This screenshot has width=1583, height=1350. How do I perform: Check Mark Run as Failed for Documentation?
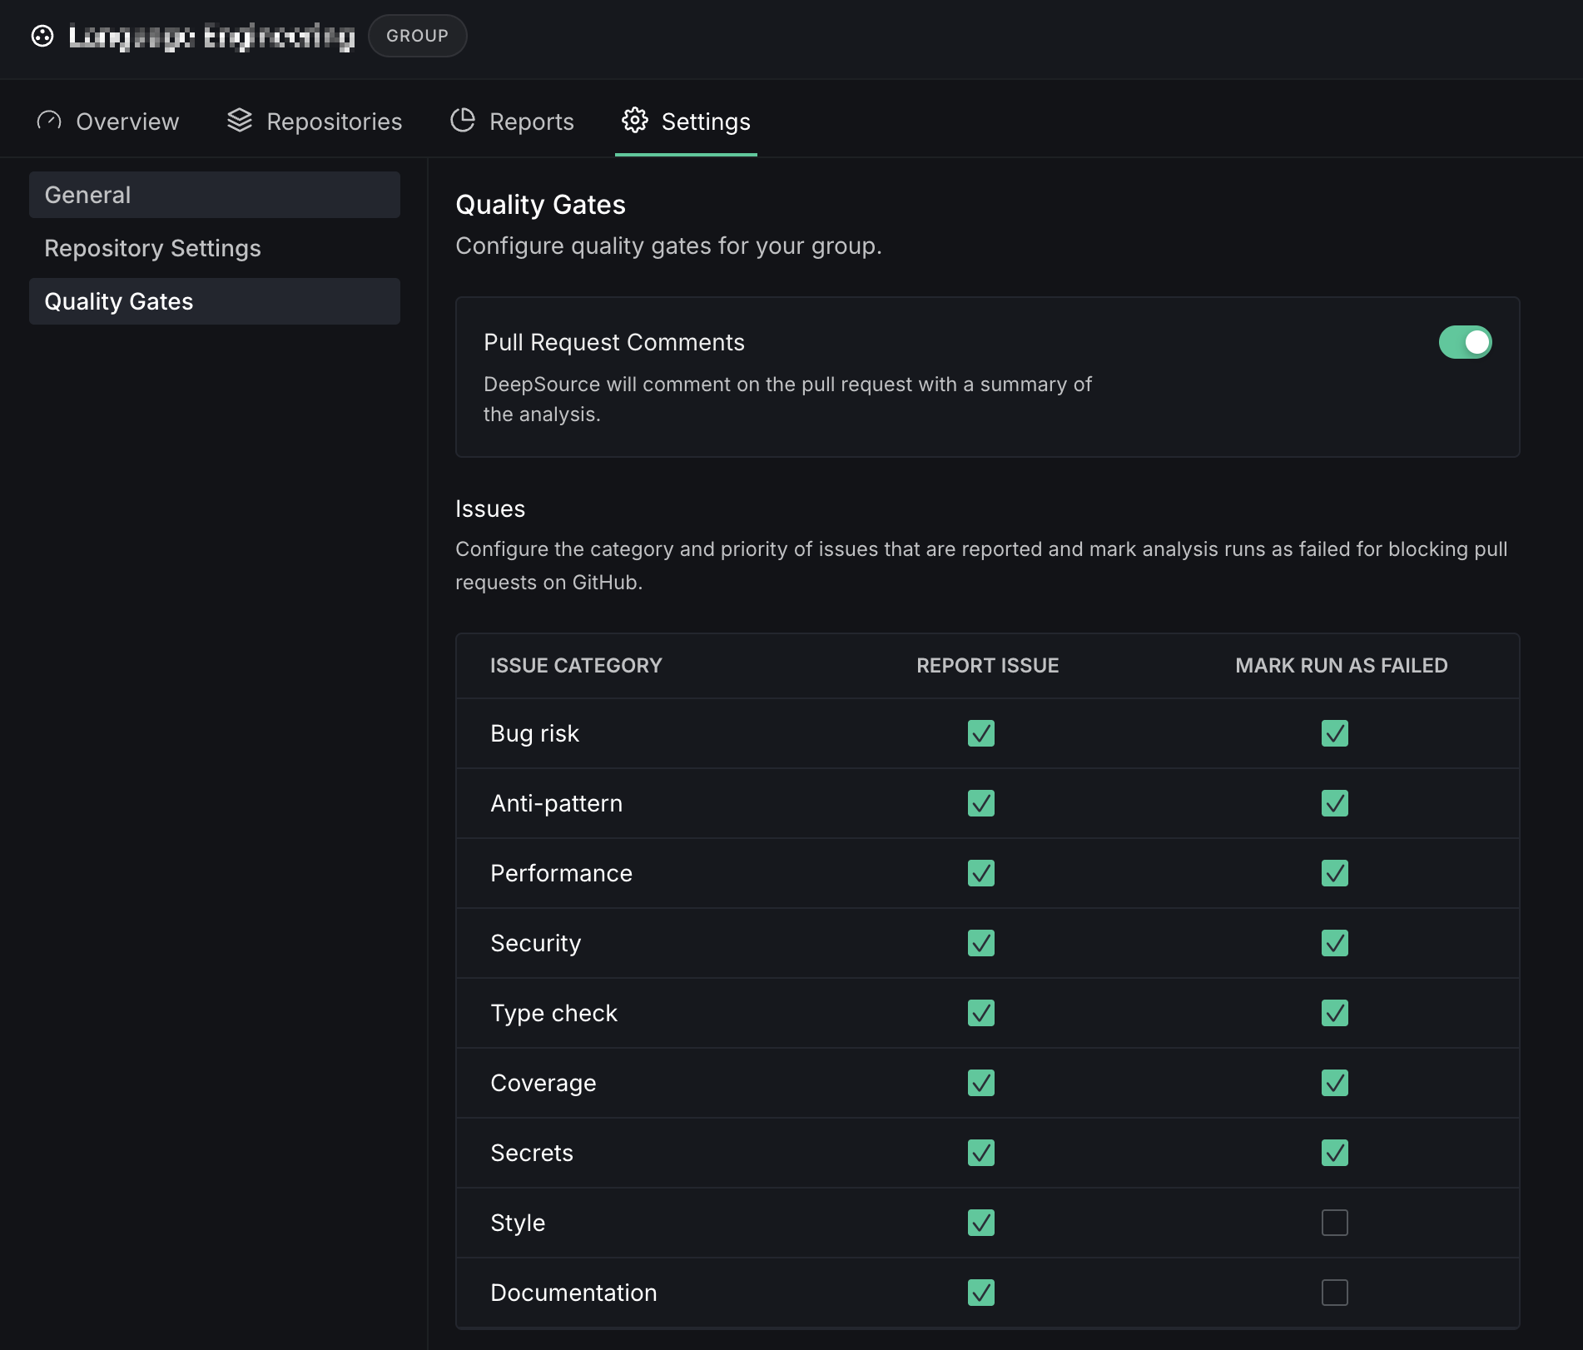(x=1334, y=1293)
